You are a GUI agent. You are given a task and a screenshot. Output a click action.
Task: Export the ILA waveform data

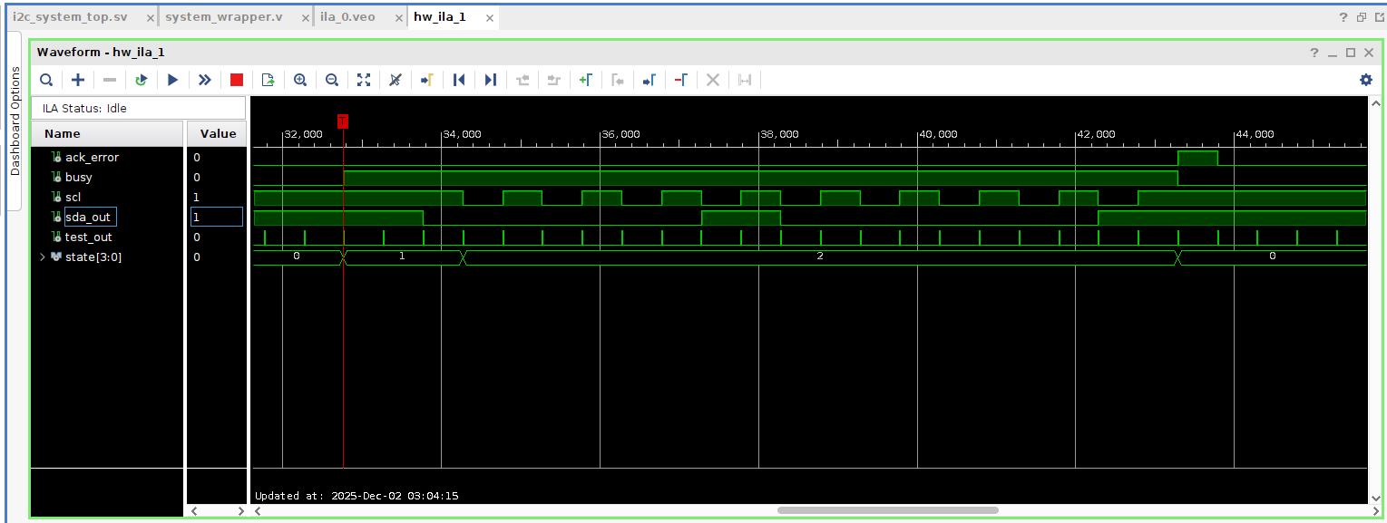point(267,80)
